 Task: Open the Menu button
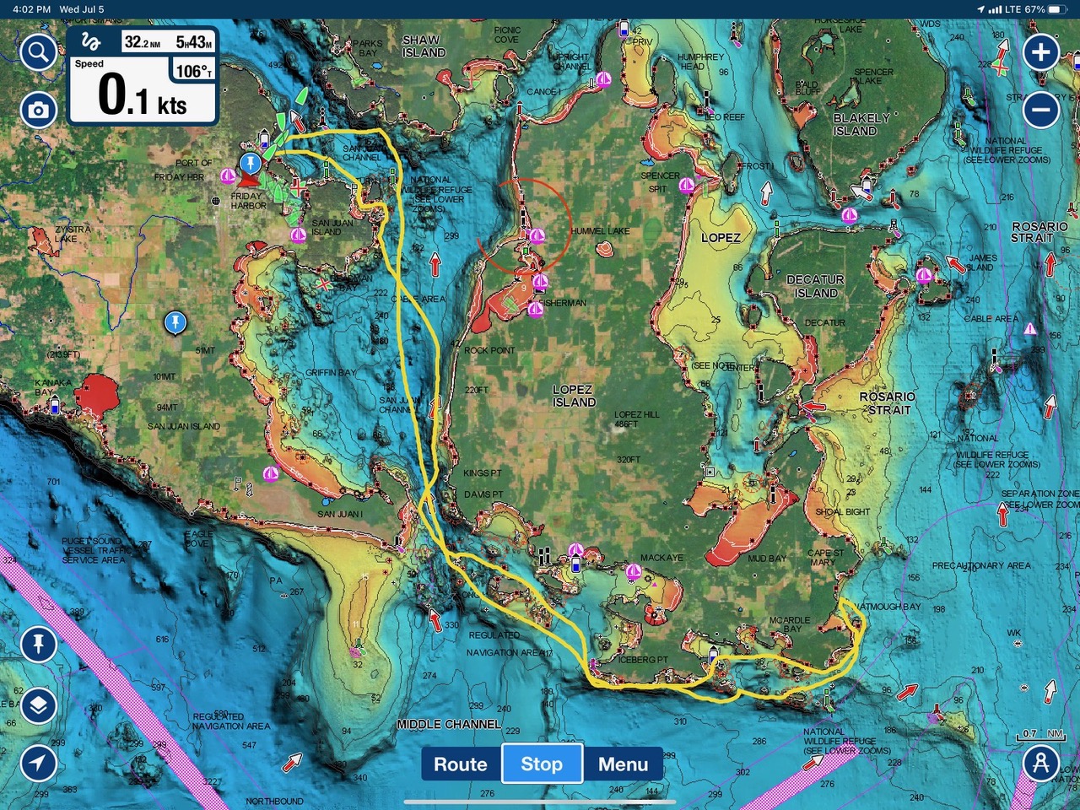[x=623, y=764]
